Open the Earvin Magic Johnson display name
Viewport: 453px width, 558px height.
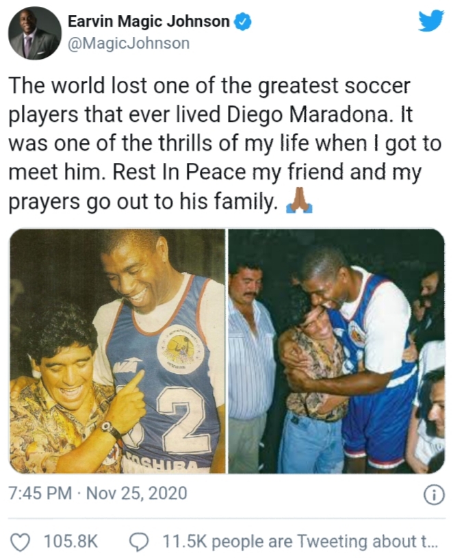(148, 22)
